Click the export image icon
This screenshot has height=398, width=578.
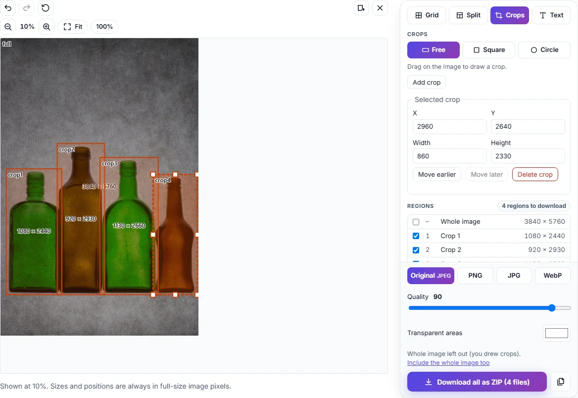click(361, 8)
